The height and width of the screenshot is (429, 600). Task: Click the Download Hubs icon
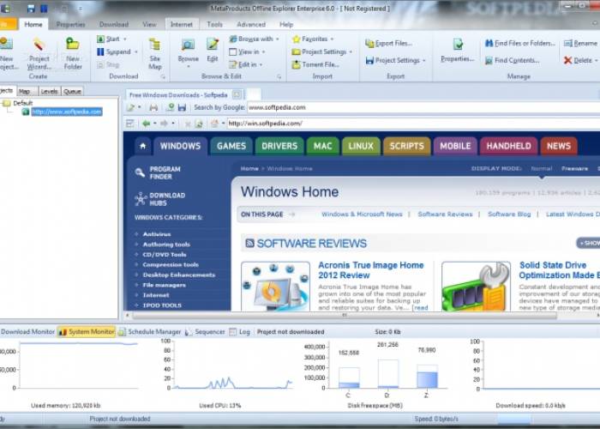[x=141, y=199]
